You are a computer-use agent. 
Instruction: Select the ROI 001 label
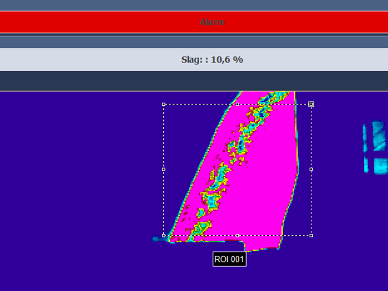tap(229, 260)
